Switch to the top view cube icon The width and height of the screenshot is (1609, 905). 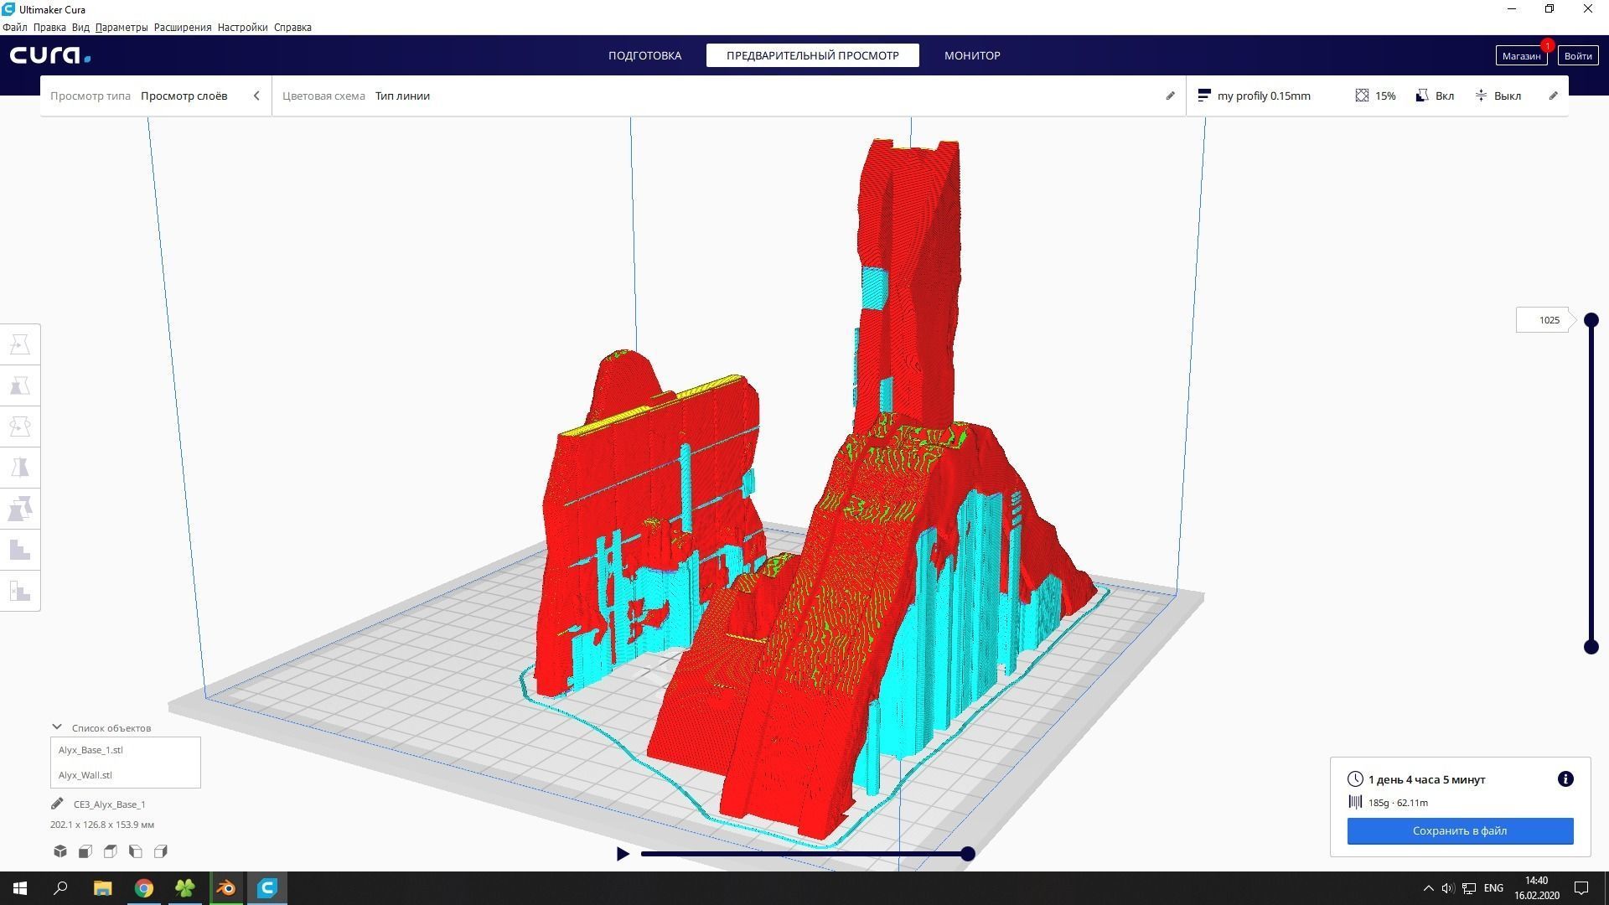pyautogui.click(x=111, y=851)
